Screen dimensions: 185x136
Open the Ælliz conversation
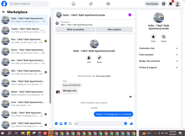click(24, 72)
